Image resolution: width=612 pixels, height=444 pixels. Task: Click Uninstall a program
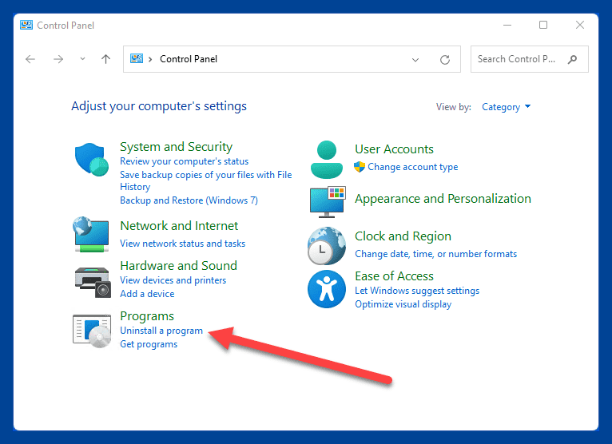click(x=161, y=331)
